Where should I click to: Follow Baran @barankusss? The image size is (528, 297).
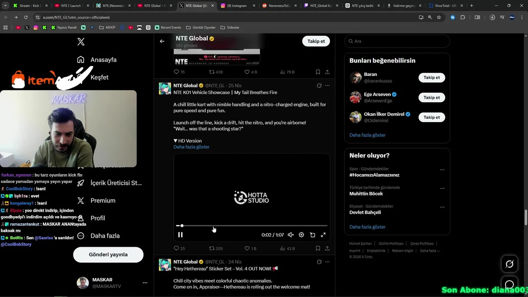coord(432,78)
